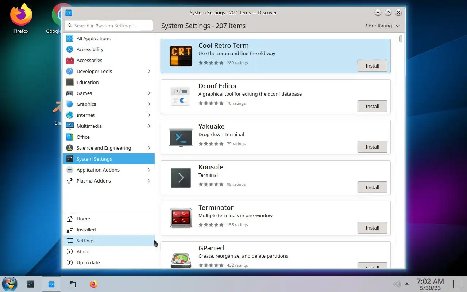
Task: Click the System Settings taskbar icon
Action: pyautogui.click(x=30, y=284)
